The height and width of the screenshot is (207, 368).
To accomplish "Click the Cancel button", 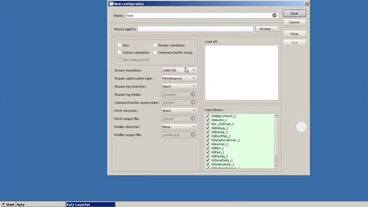I will coord(294,22).
